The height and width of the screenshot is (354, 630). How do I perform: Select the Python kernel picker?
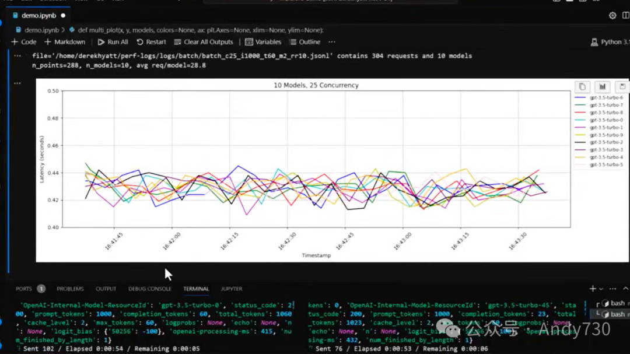tap(610, 42)
